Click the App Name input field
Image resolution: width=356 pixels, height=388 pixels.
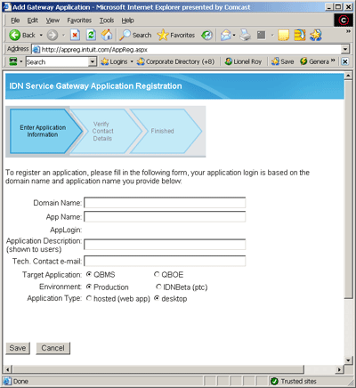click(165, 216)
